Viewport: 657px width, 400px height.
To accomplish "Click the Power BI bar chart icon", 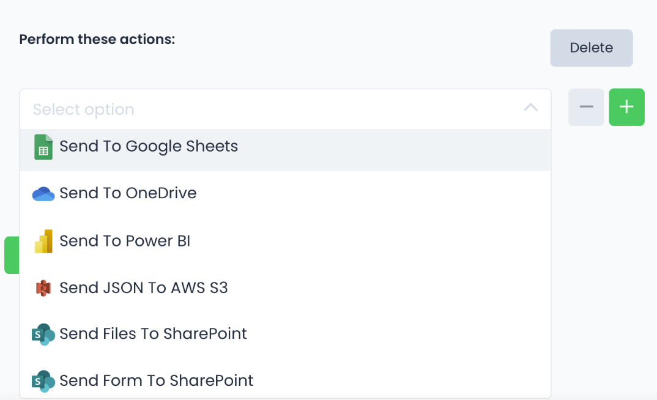I will point(43,240).
